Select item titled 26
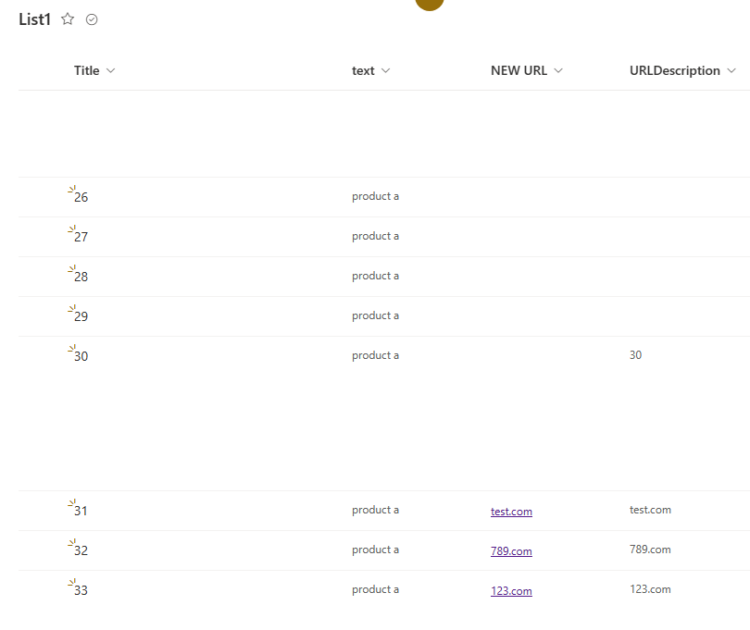This screenshot has height=630, width=750. (x=81, y=197)
